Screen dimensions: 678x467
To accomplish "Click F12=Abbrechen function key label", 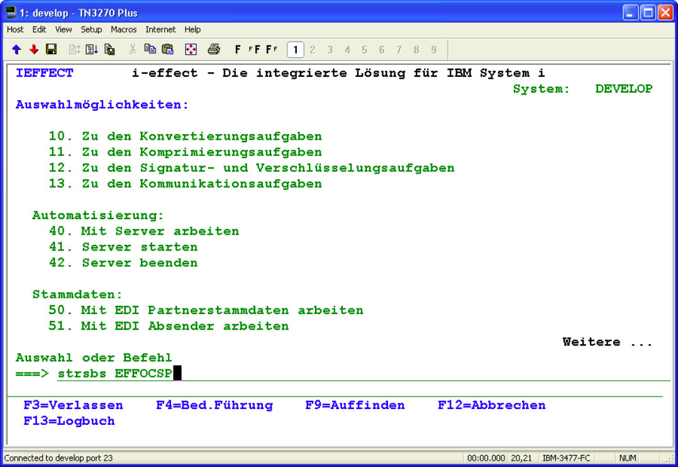I will click(x=491, y=405).
